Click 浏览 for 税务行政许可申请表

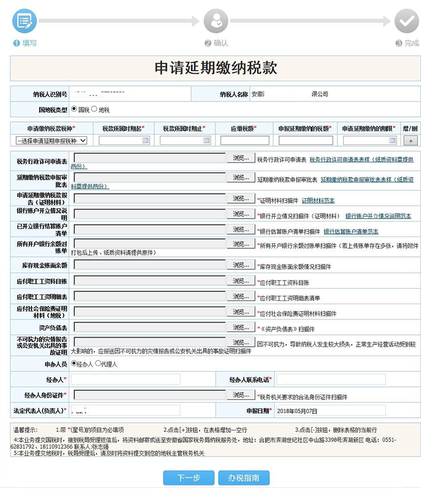click(240, 159)
